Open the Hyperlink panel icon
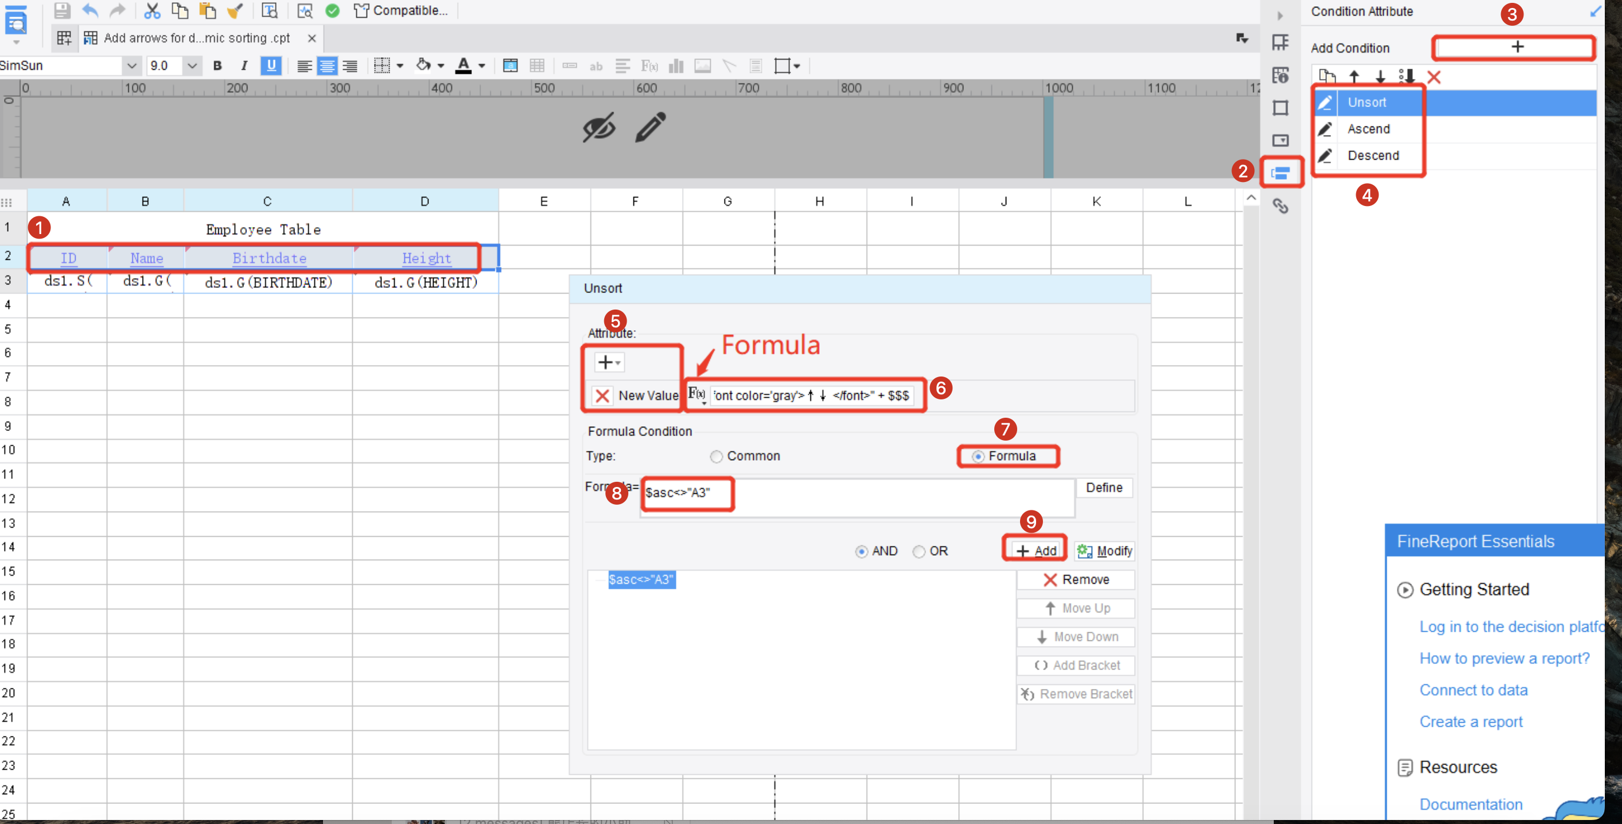This screenshot has width=1622, height=824. click(x=1281, y=205)
